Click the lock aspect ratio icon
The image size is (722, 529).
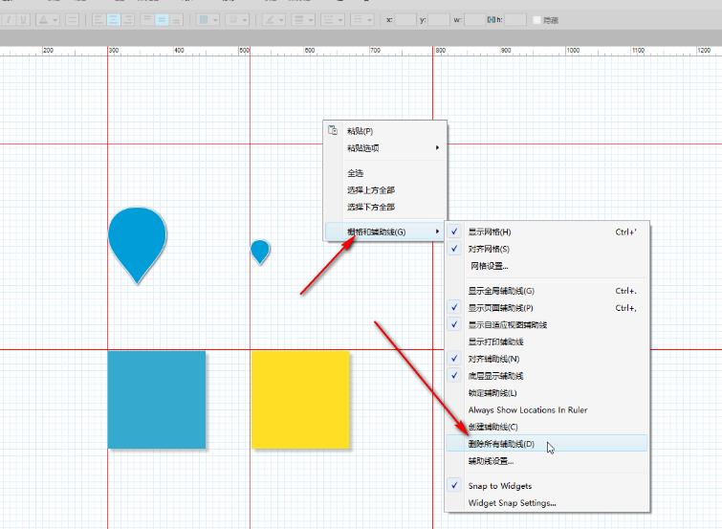pos(492,19)
